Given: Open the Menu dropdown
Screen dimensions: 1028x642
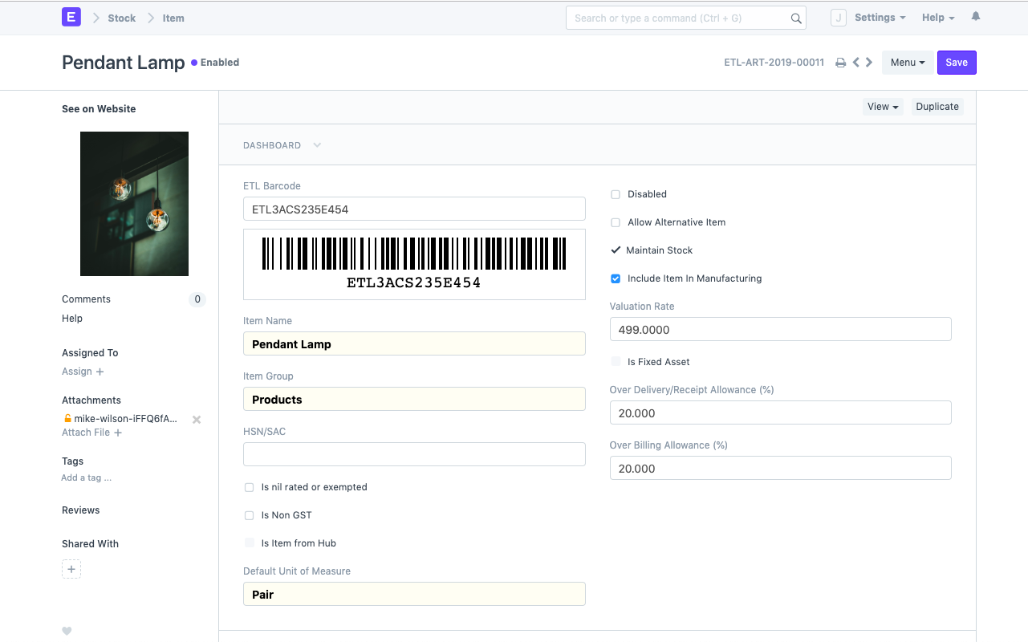Looking at the screenshot, I should pos(907,63).
